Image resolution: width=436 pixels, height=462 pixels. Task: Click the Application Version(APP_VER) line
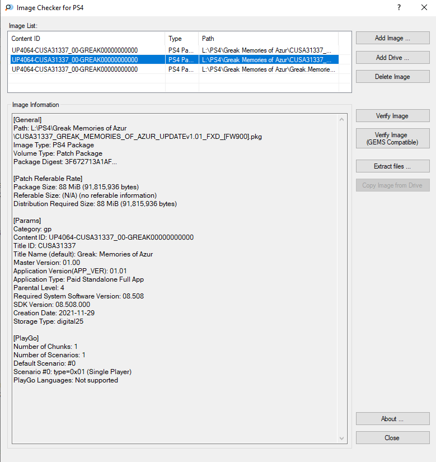point(70,271)
